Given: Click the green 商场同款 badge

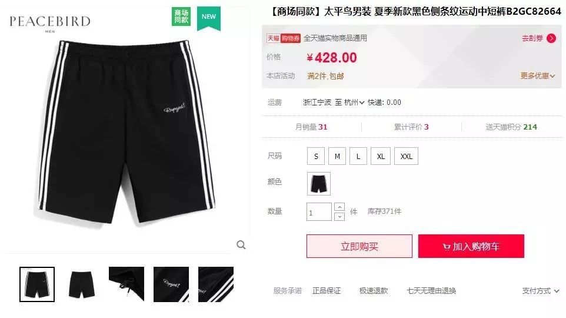Looking at the screenshot, I should [181, 16].
